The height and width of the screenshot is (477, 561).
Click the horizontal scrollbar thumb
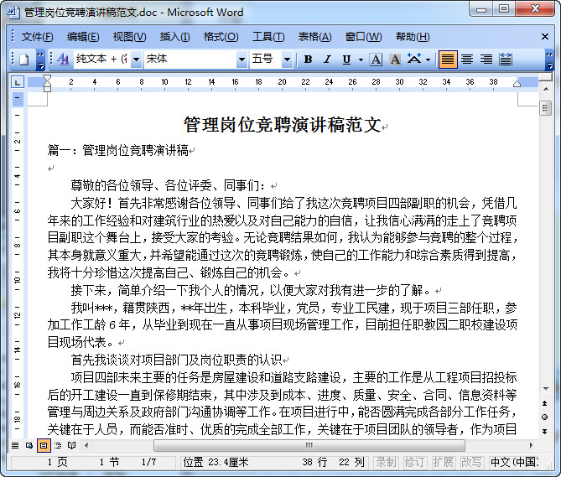(x=309, y=445)
